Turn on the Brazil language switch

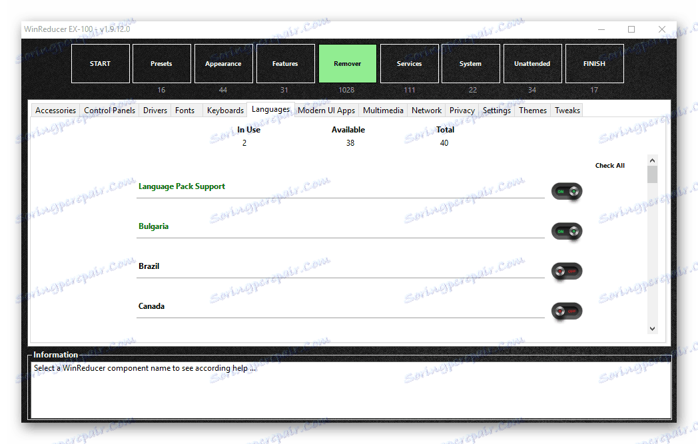pyautogui.click(x=567, y=272)
